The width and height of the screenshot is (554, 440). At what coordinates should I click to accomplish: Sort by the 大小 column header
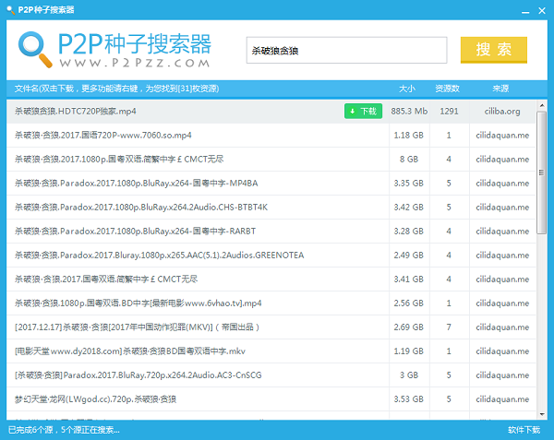pyautogui.click(x=407, y=89)
